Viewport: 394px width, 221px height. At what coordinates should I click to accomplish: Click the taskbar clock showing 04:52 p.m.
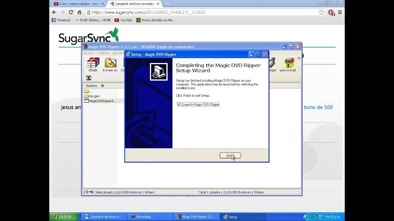point(333,217)
